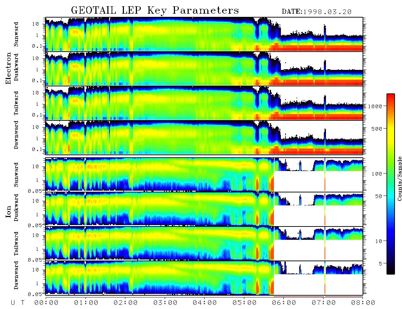
Task: Select the Electron 'Sunward' panel label
Action: point(16,34)
